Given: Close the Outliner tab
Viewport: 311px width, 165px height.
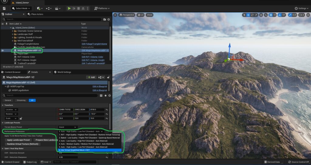Looking at the screenshot, I should 24,14.
